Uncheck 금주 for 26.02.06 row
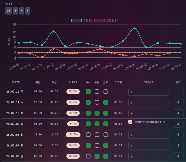Viewport: 186px width, 162px height. coord(106,156)
